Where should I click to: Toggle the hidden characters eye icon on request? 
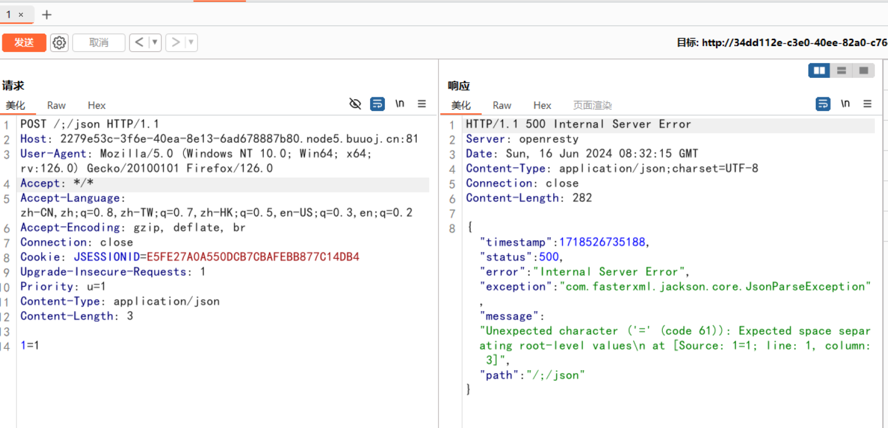point(355,103)
